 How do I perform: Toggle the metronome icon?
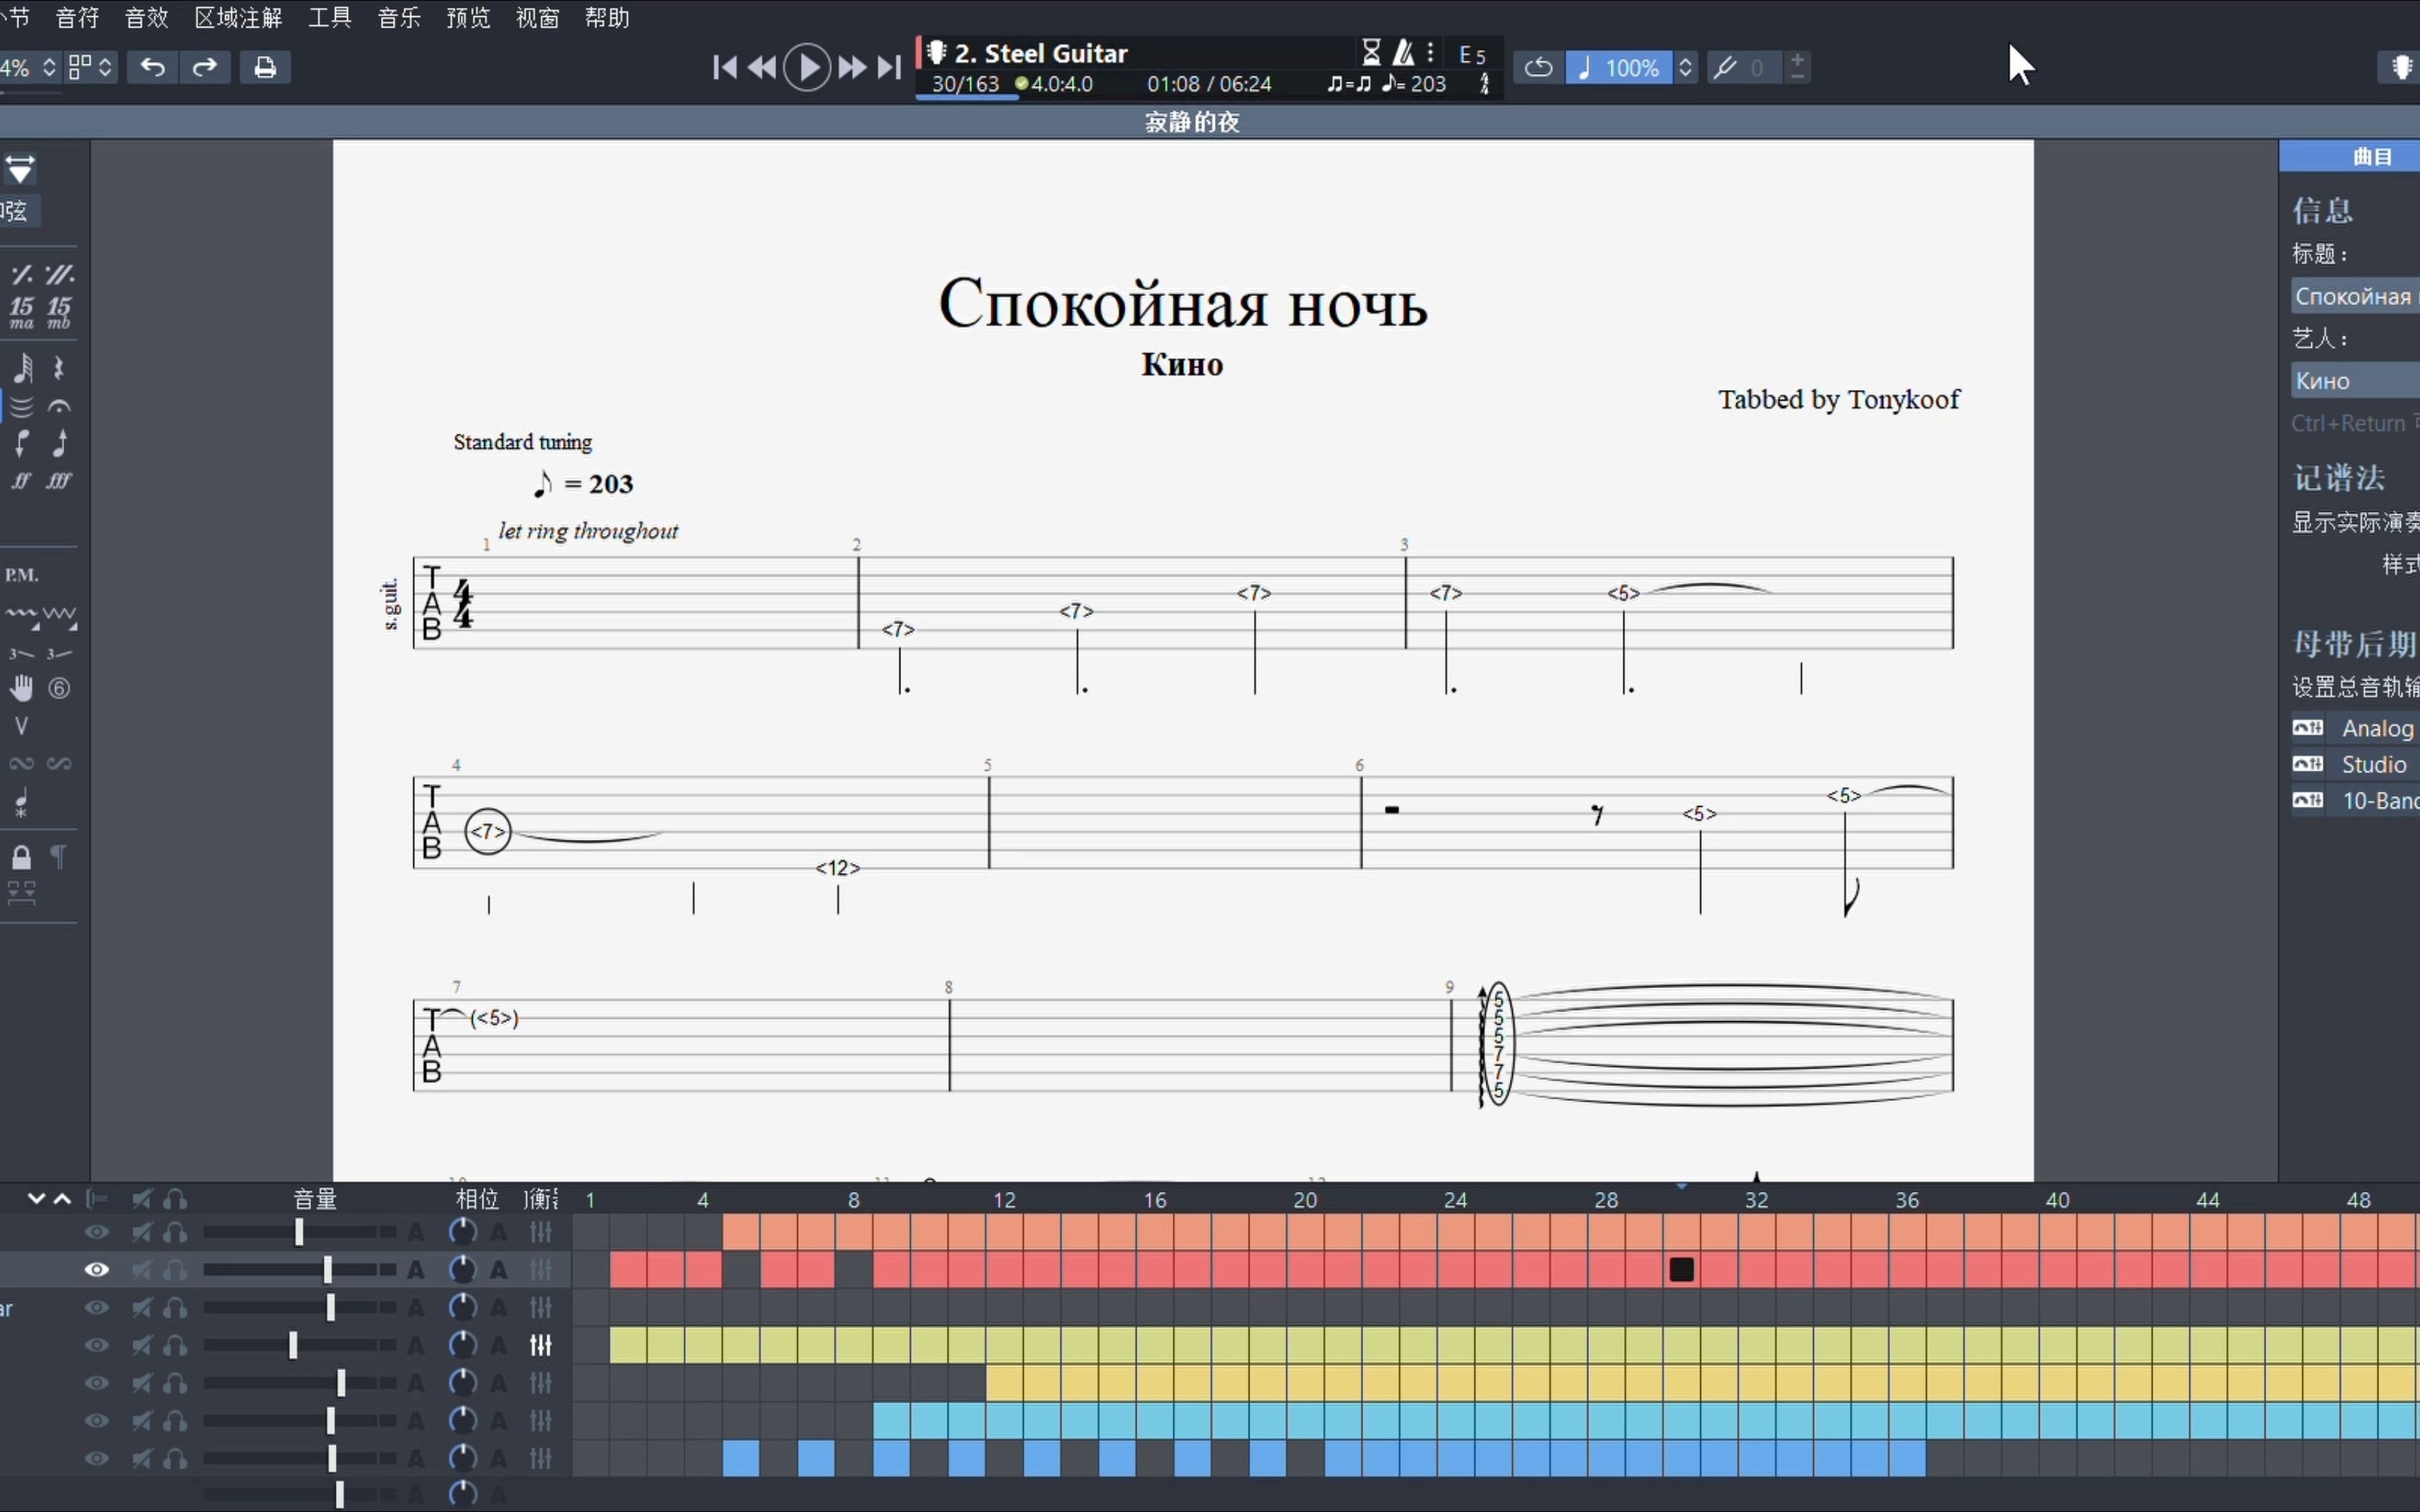pos(1403,52)
